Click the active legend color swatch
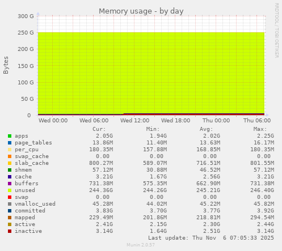This screenshot has height=251, width=282. (10, 224)
